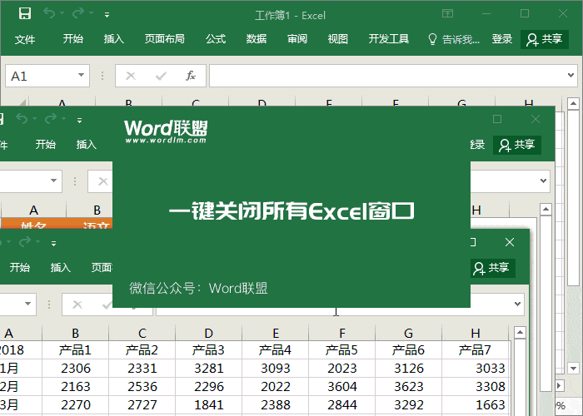Expand the Name Box dropdown in middle window
This screenshot has height=416, width=583.
coord(53,181)
